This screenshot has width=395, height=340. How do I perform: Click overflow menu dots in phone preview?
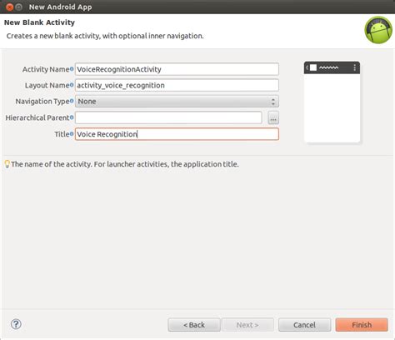coord(354,67)
